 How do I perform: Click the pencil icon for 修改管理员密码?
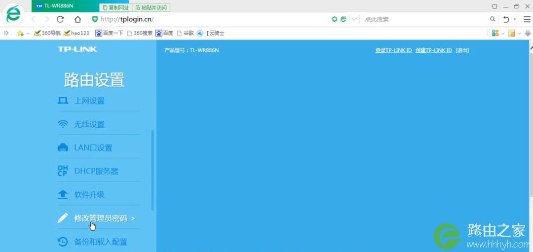tap(63, 218)
